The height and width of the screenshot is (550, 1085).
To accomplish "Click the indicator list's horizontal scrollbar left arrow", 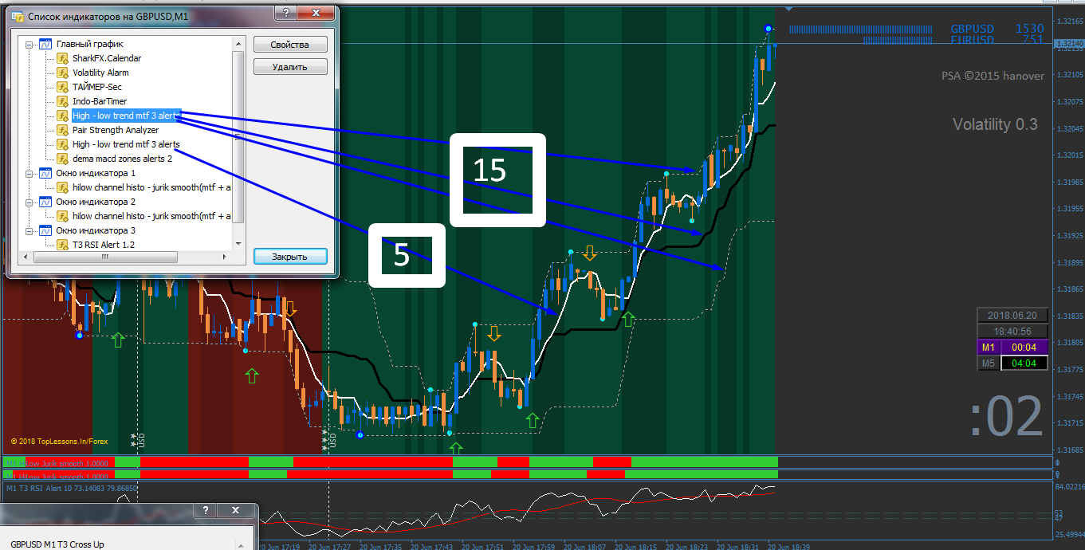I will click(x=25, y=257).
